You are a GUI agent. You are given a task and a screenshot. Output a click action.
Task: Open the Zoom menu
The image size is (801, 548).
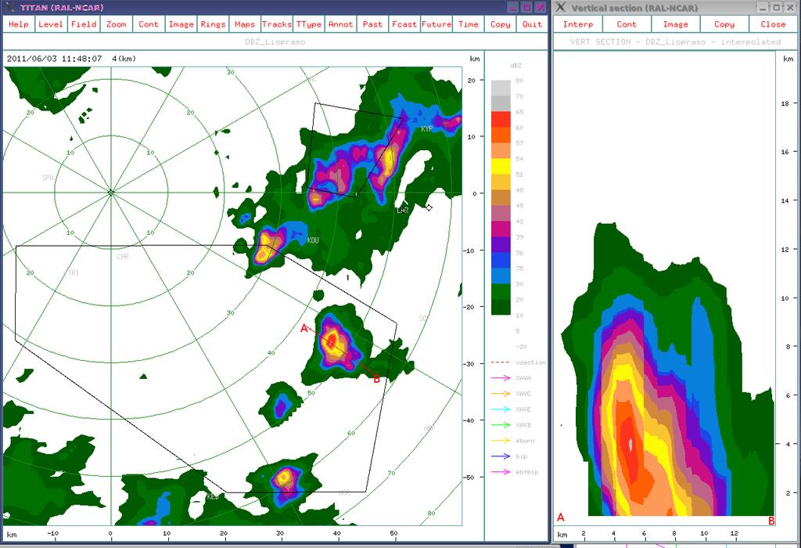point(116,24)
